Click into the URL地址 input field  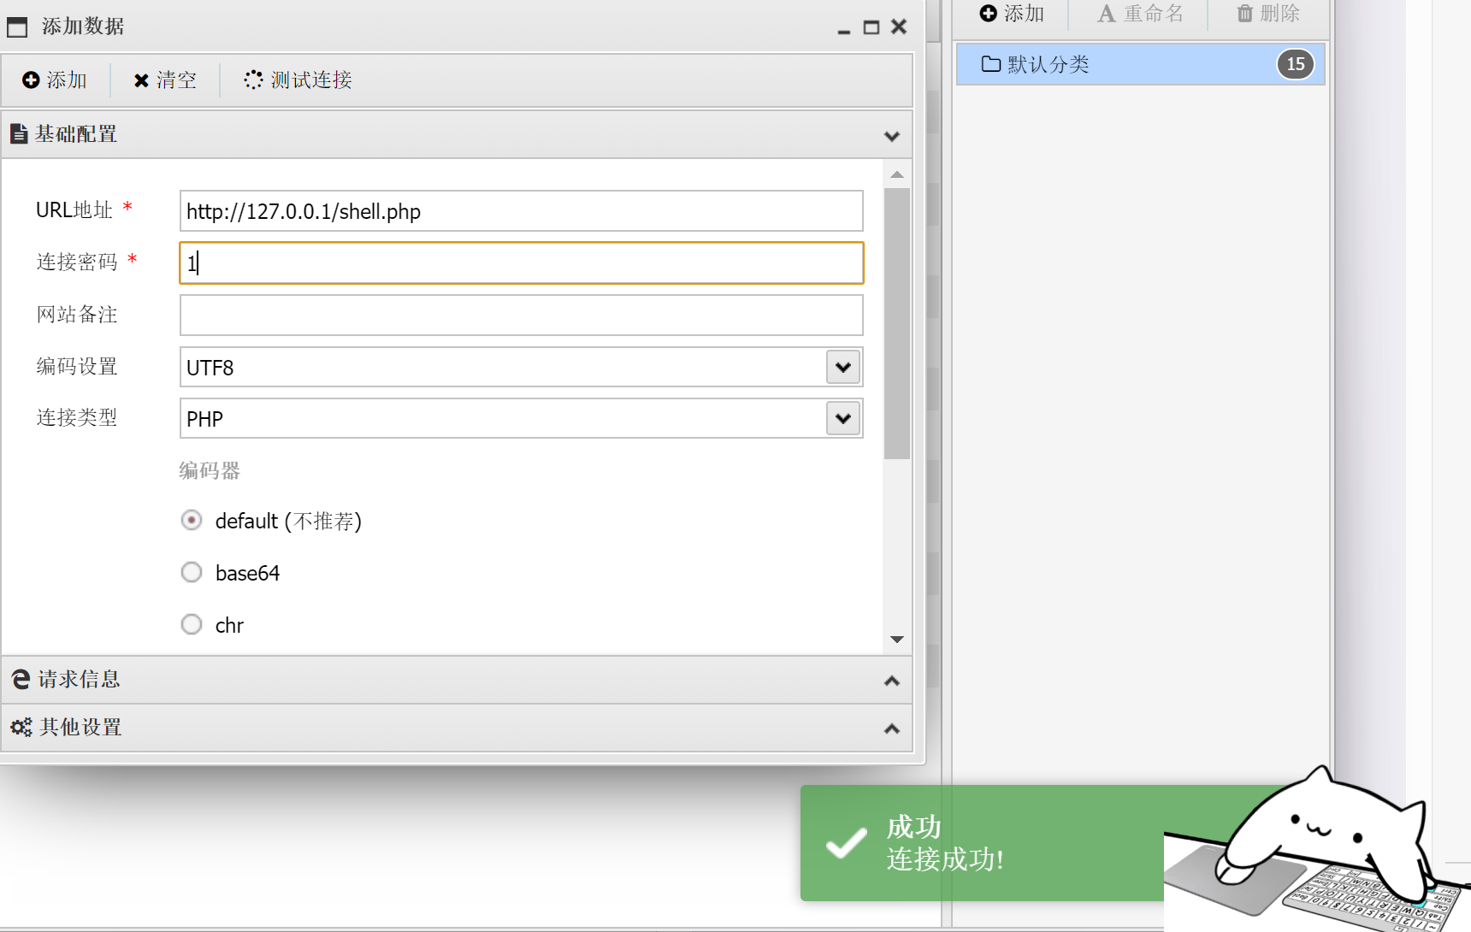522,211
